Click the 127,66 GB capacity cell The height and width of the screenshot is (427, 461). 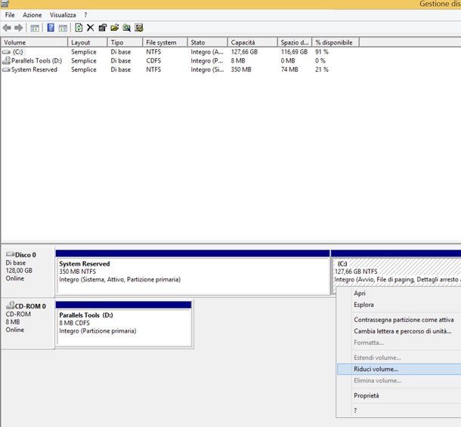[244, 52]
